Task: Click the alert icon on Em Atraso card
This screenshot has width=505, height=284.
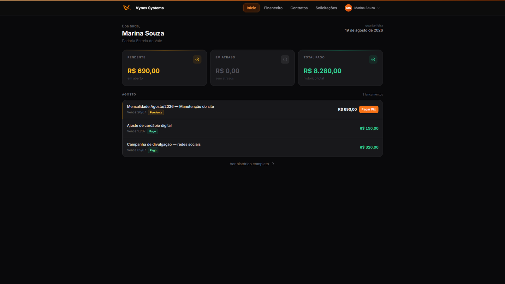Action: click(x=285, y=59)
